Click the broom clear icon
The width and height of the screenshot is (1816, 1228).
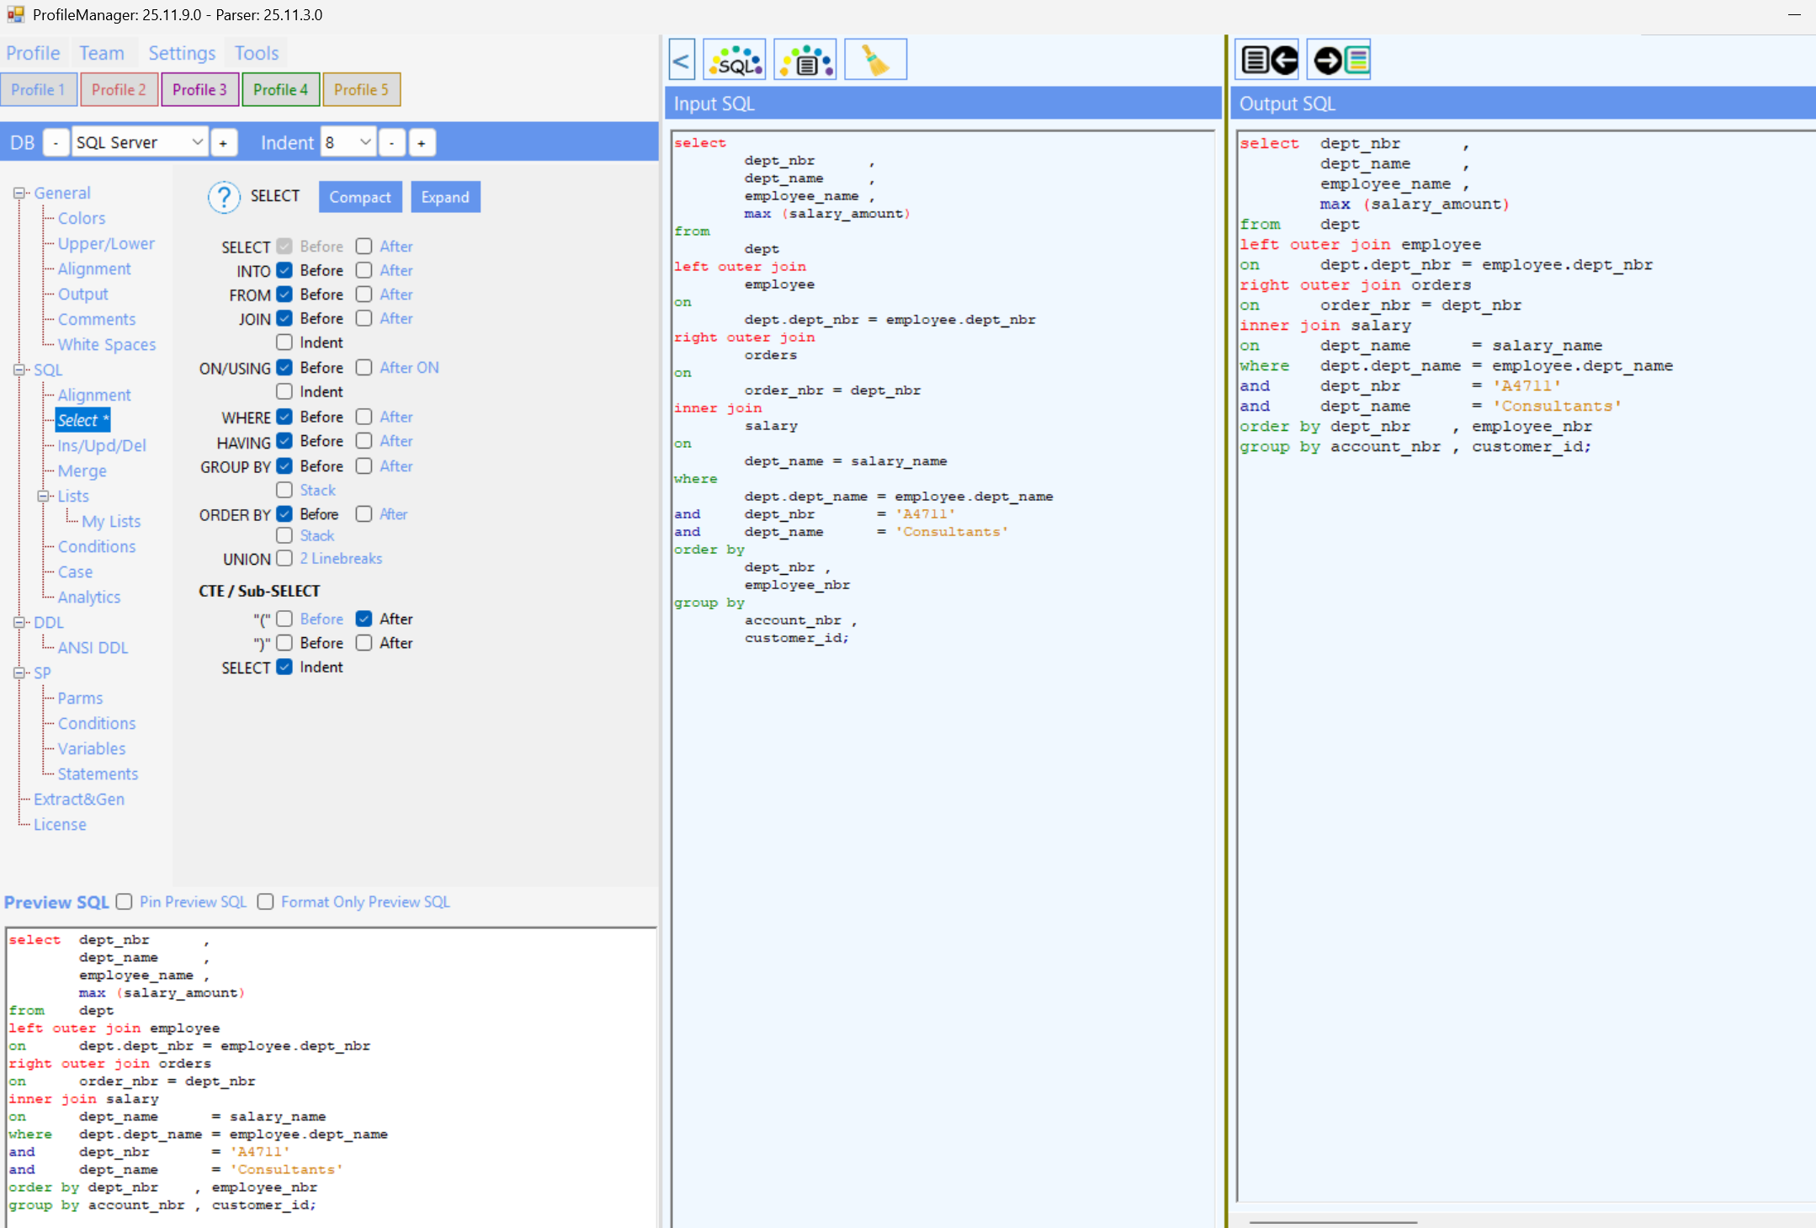pyautogui.click(x=875, y=61)
